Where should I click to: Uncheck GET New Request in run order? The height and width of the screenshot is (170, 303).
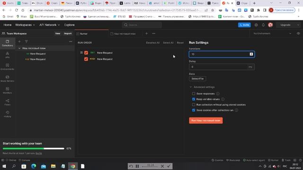click(86, 52)
